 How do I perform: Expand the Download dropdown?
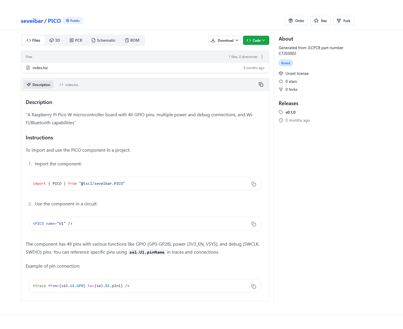224,40
